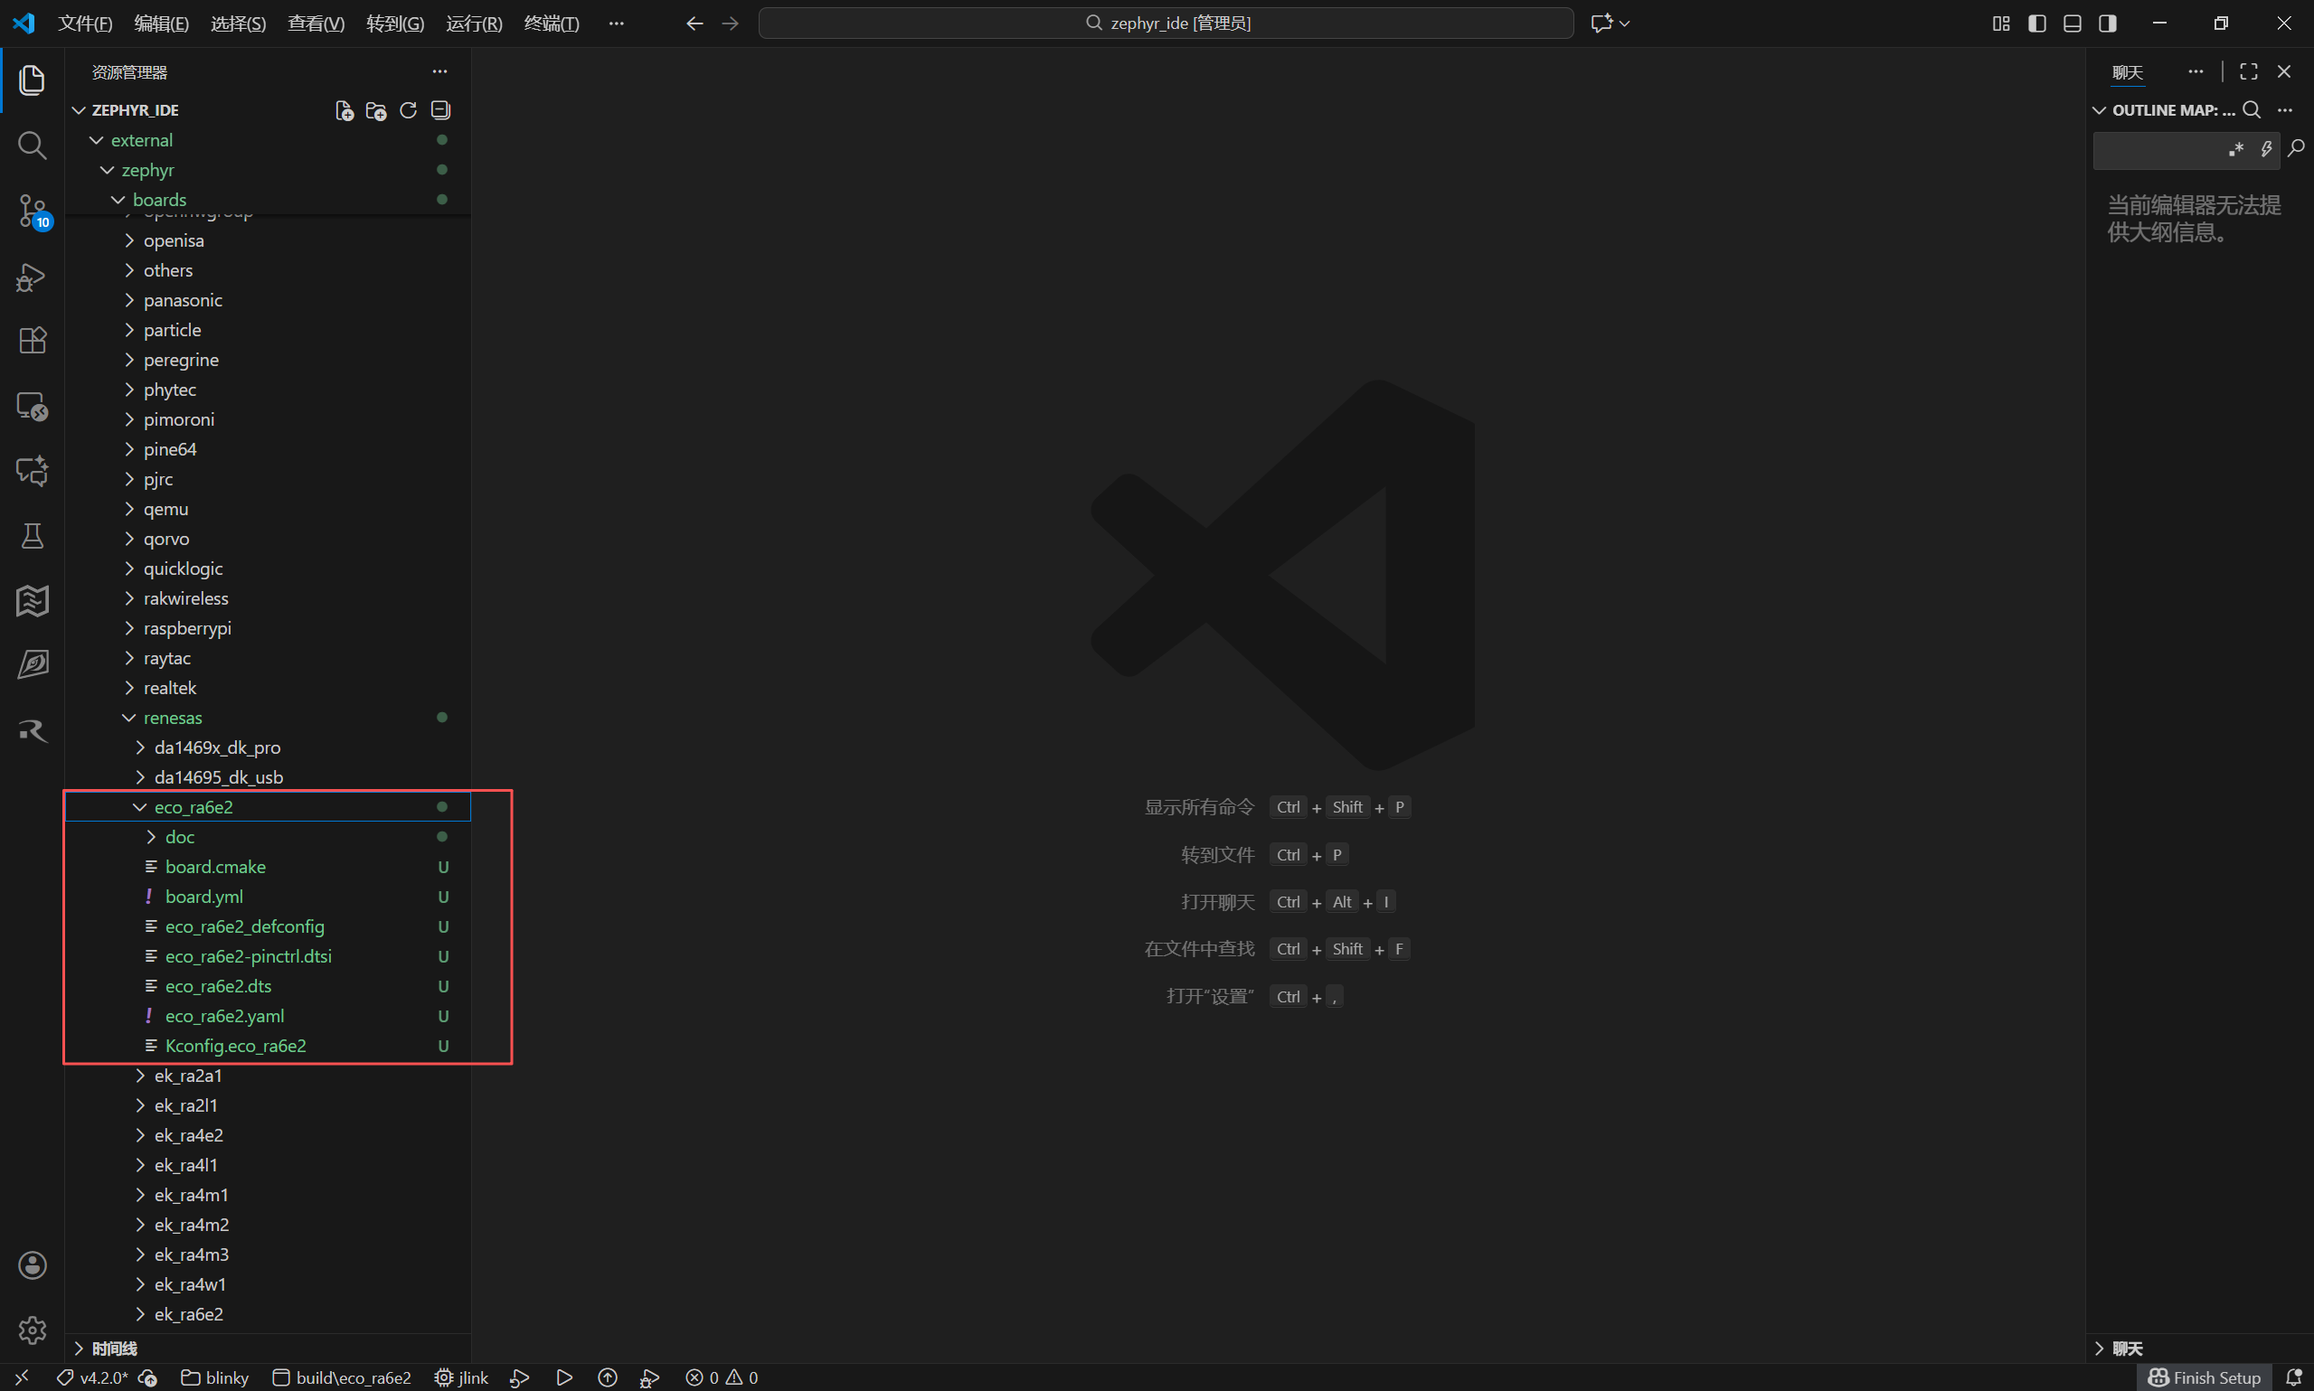Click the zephyr_ide command center search box

pos(1166,23)
